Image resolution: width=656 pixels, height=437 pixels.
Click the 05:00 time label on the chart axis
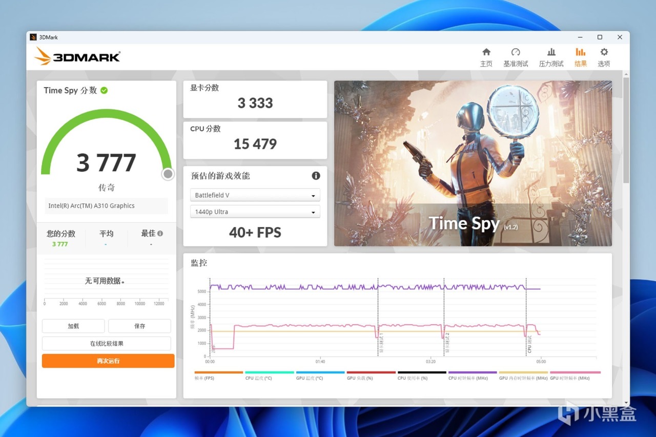point(541,361)
